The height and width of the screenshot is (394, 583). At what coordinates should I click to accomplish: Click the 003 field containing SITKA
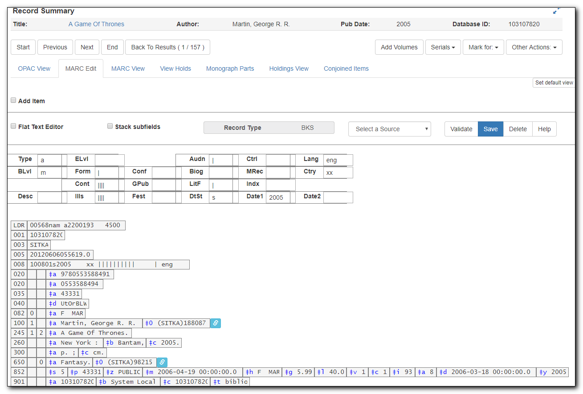click(39, 245)
